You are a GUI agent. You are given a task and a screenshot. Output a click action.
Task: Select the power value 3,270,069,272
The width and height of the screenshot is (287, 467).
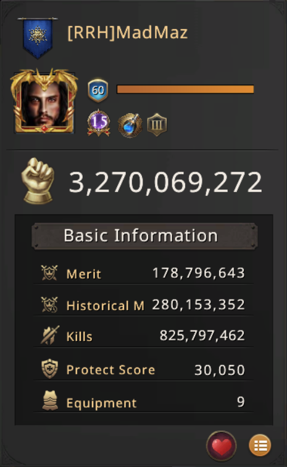(165, 182)
